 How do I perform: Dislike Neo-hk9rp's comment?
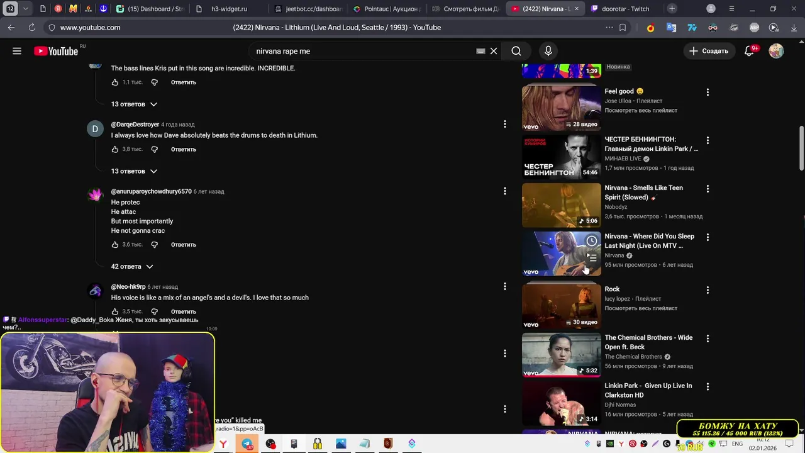(154, 312)
